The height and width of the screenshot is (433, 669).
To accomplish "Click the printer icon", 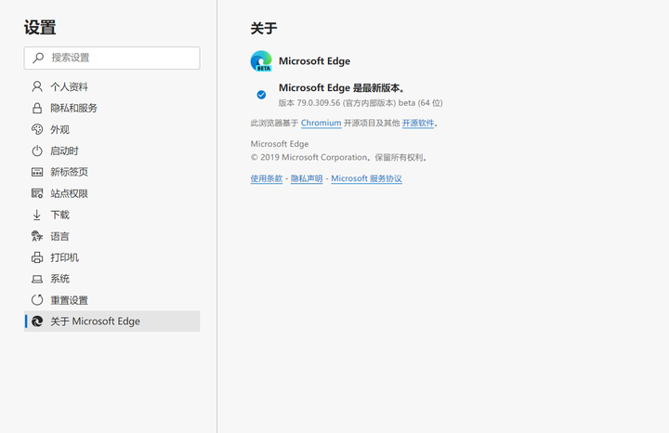I will (x=37, y=257).
